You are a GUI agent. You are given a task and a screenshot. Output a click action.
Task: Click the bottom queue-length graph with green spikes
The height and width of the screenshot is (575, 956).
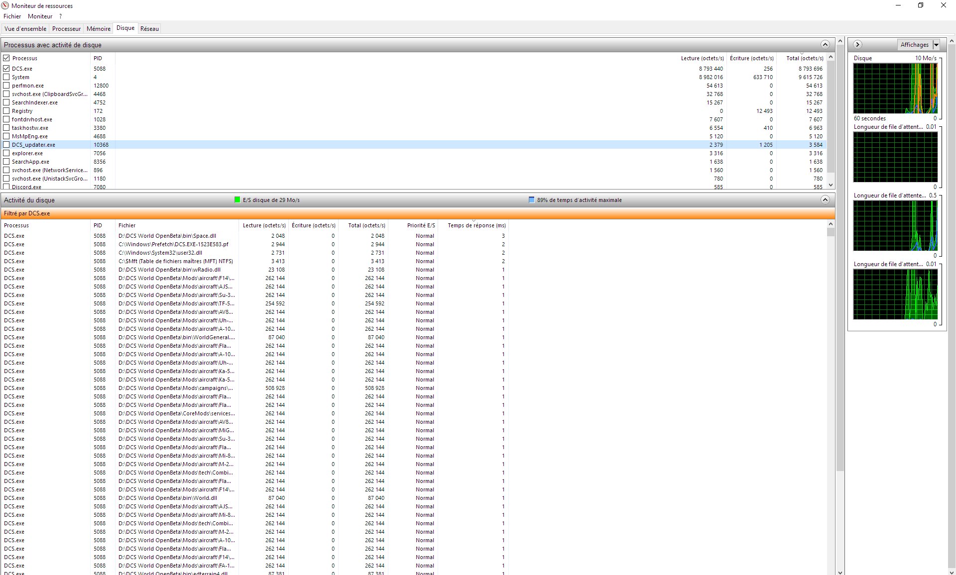tap(895, 294)
